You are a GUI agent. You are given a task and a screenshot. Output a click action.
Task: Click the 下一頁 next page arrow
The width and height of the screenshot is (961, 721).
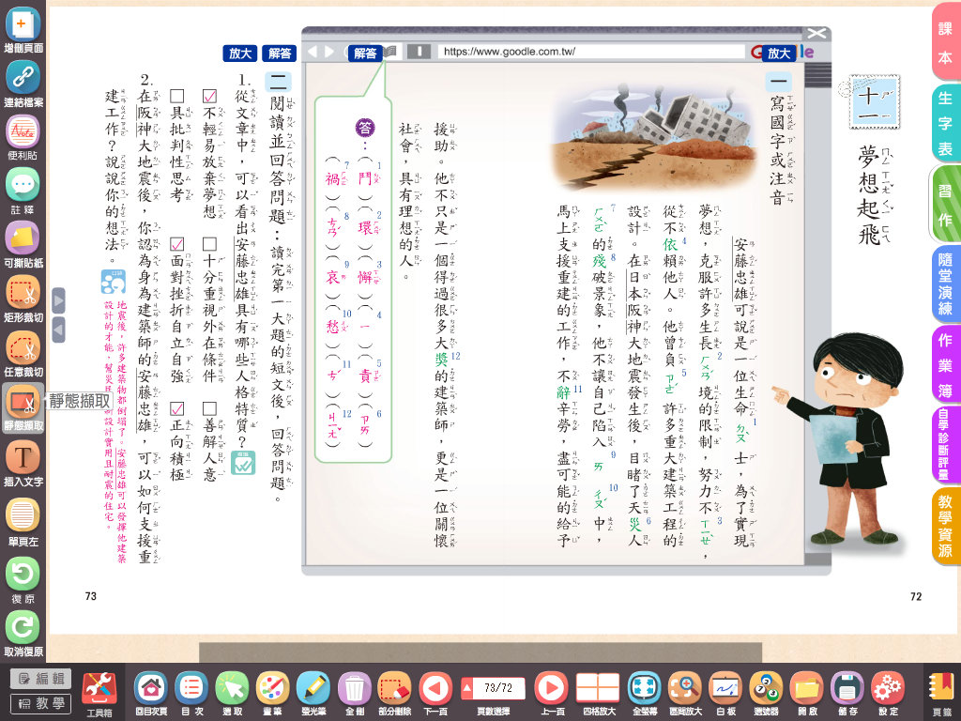(435, 694)
